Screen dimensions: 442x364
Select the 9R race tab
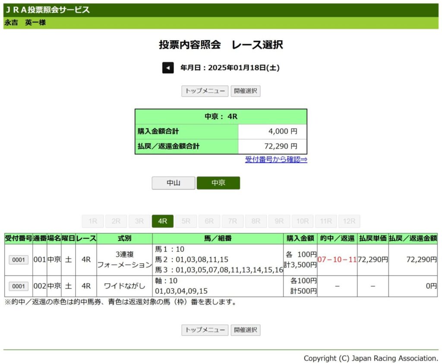[279, 222]
